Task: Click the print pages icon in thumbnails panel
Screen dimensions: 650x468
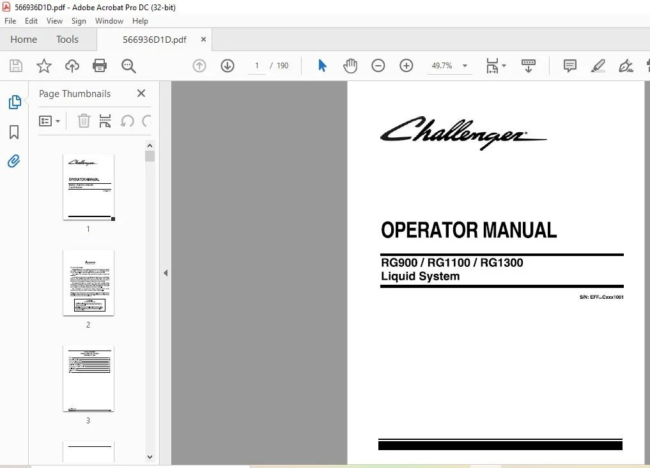Action: 105,121
